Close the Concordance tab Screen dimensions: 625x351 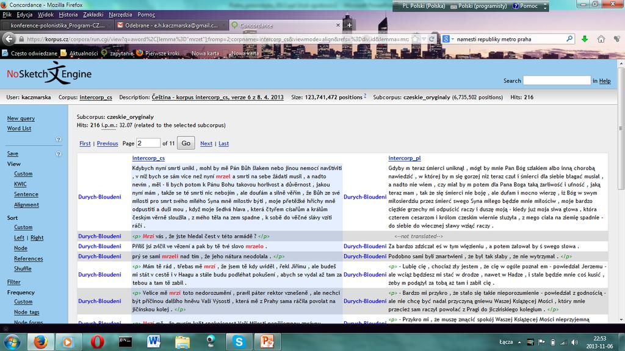pos(338,25)
